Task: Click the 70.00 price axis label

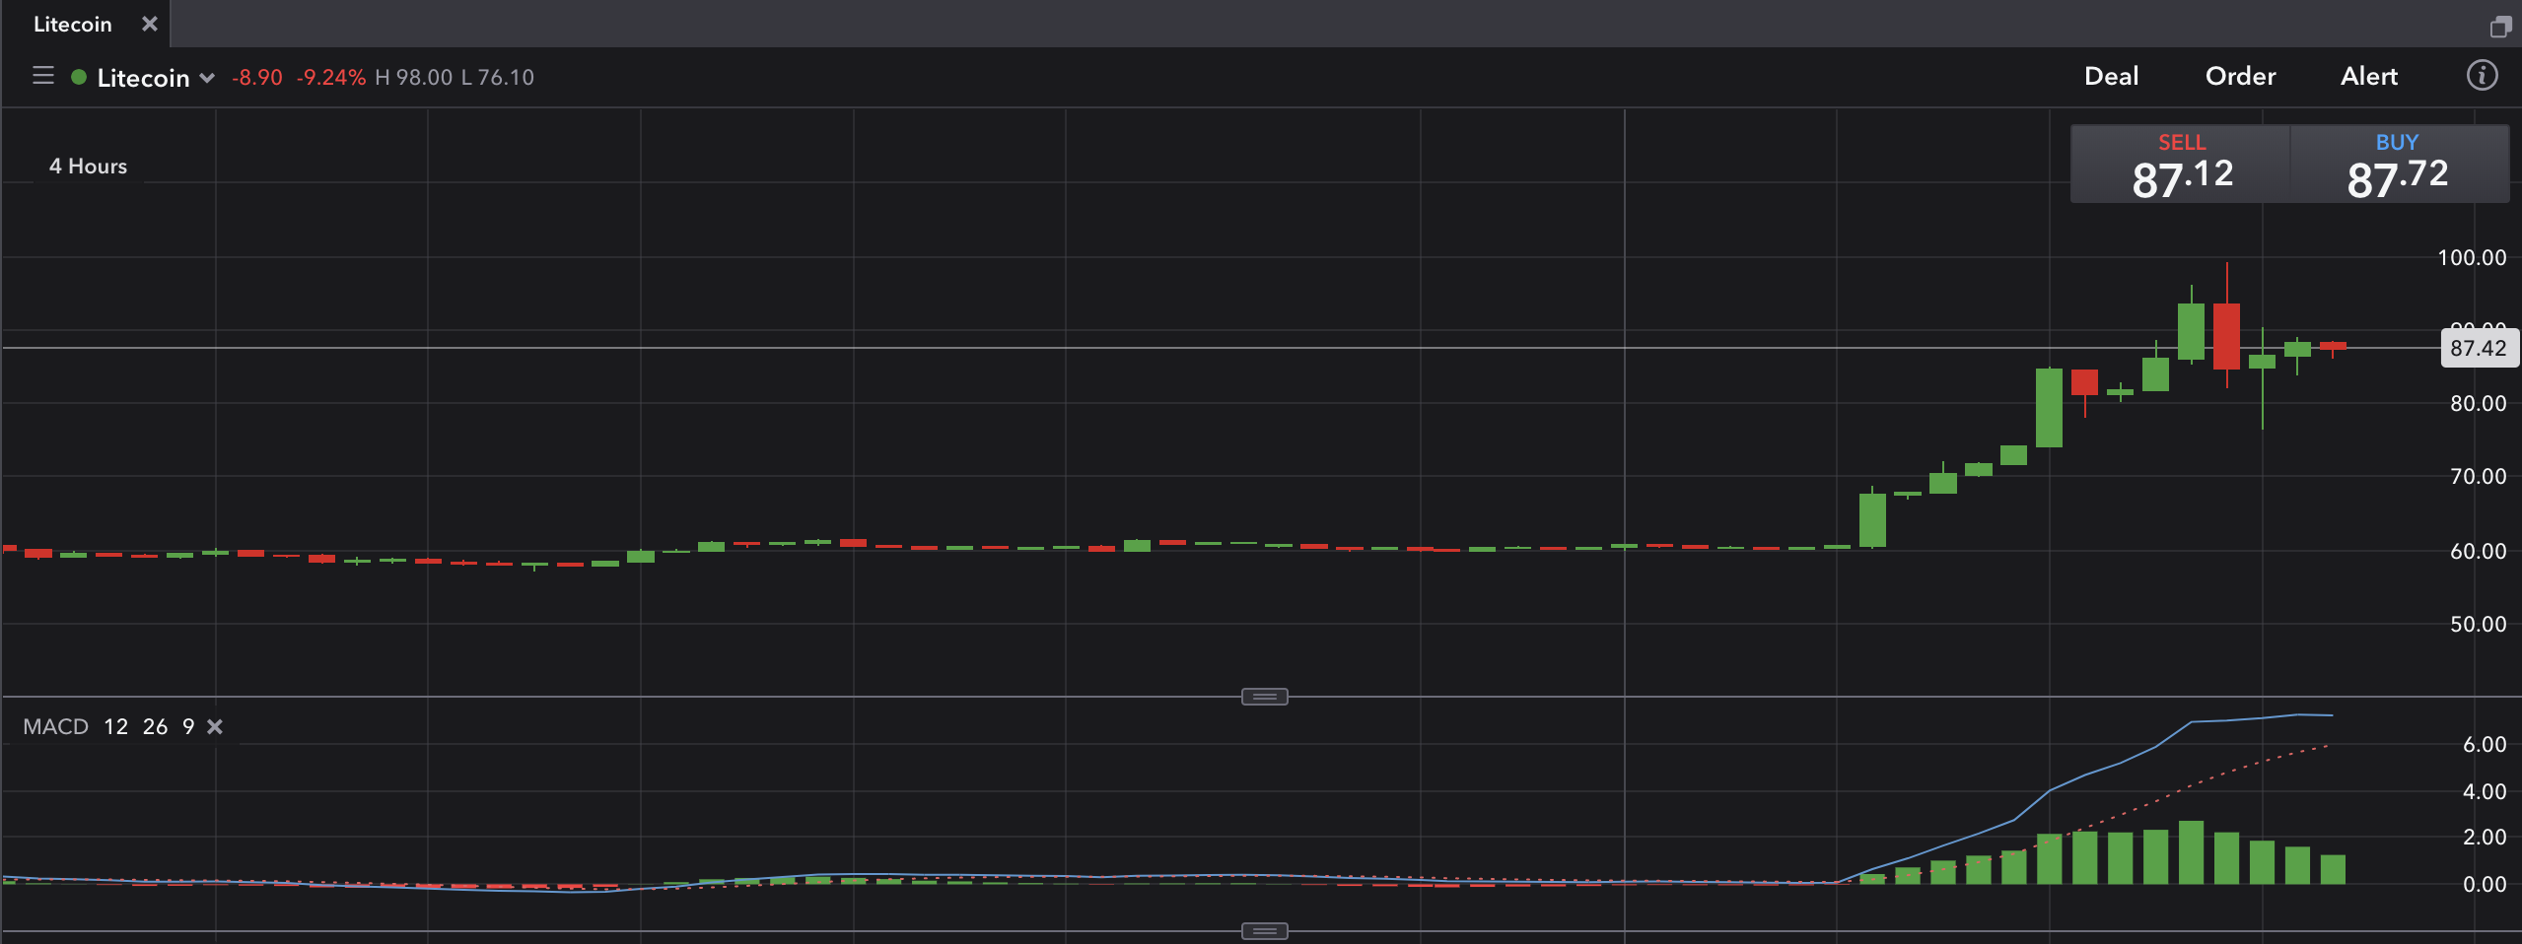Action: tap(2478, 477)
